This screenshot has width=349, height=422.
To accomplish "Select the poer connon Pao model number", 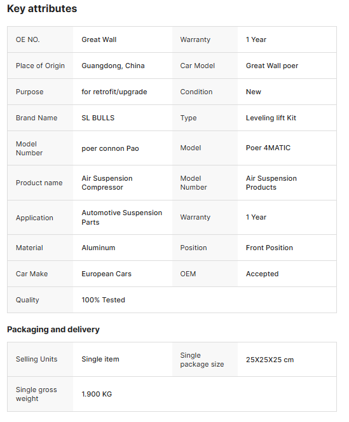I will click(x=110, y=148).
